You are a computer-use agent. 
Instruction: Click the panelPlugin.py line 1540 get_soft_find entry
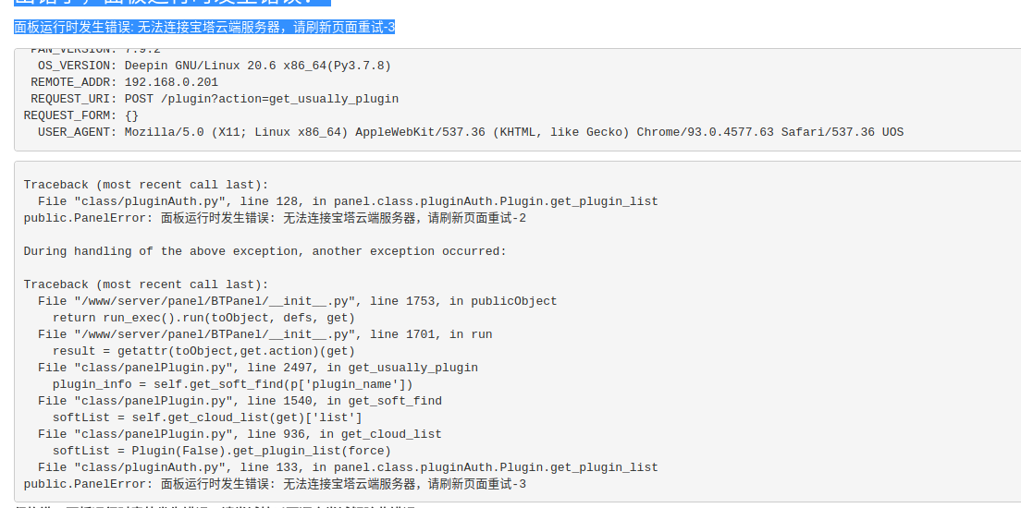click(x=240, y=401)
